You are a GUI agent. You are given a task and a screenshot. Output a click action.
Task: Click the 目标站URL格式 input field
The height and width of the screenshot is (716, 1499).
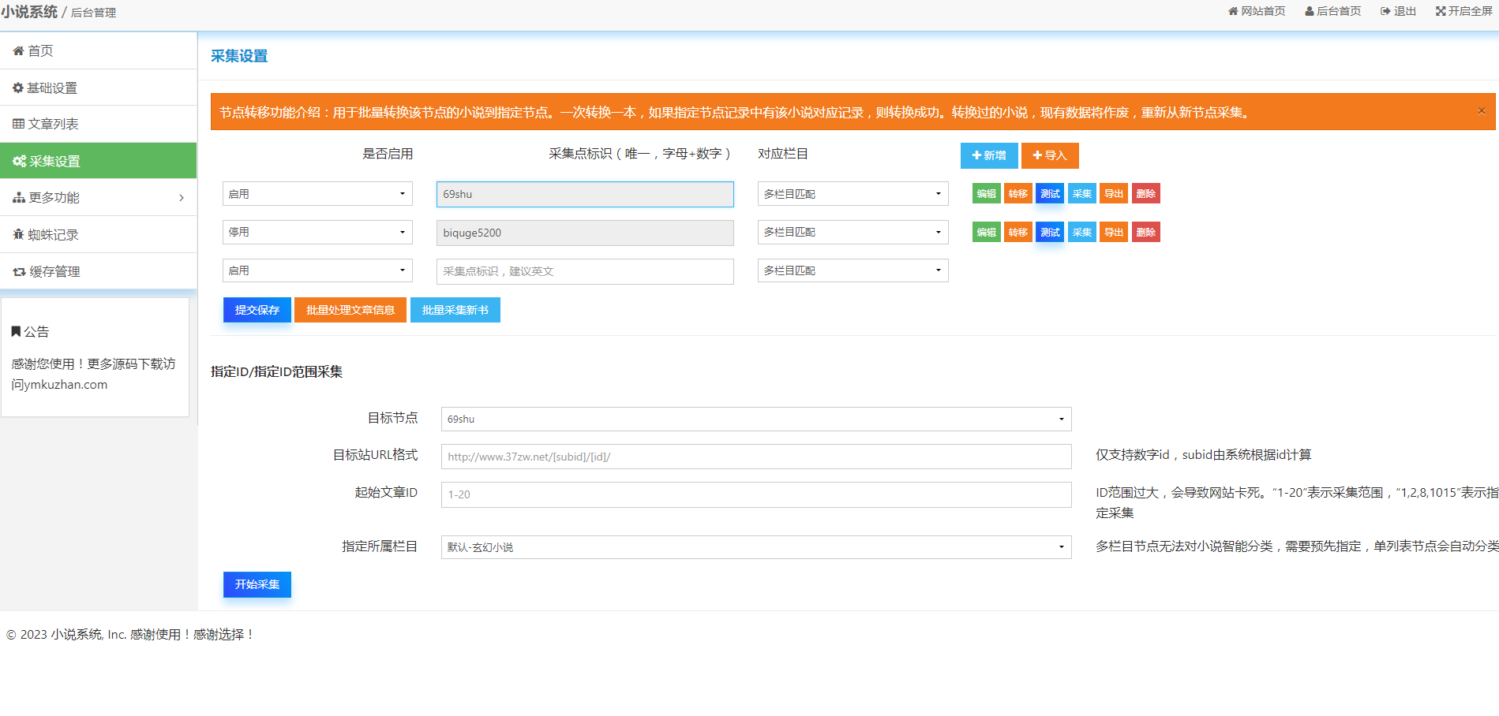coord(756,457)
